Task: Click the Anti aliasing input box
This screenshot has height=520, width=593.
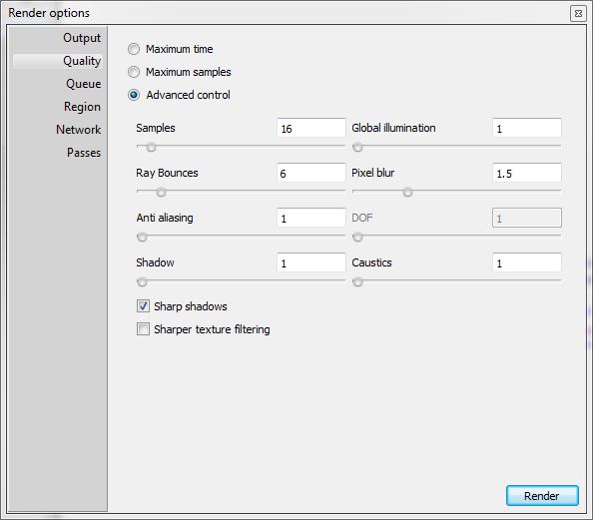Action: pyautogui.click(x=310, y=218)
